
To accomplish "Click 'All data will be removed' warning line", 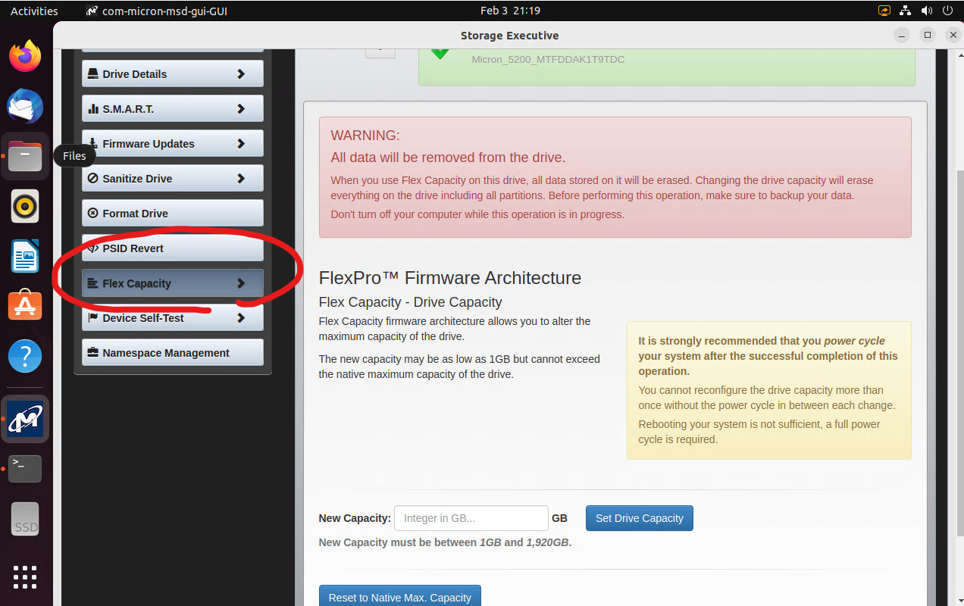I will click(x=448, y=158).
